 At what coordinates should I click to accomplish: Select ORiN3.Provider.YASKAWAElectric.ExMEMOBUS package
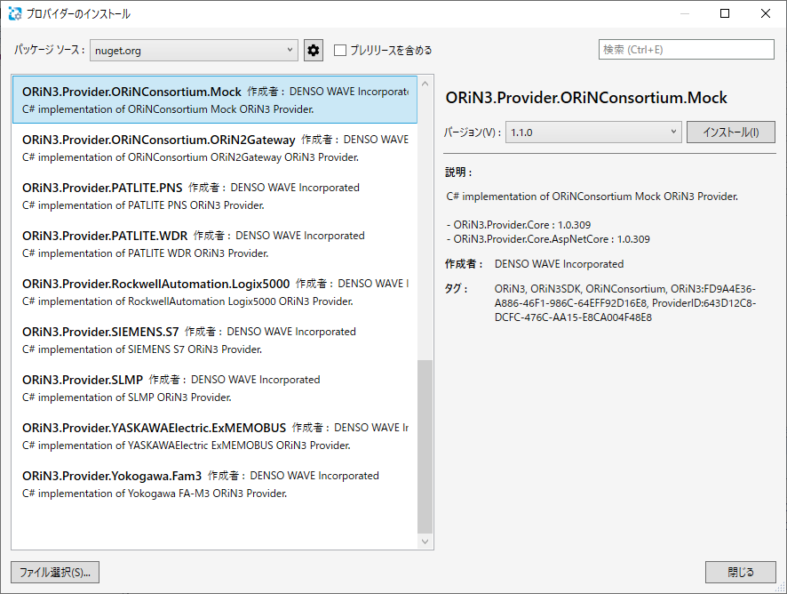click(215, 436)
